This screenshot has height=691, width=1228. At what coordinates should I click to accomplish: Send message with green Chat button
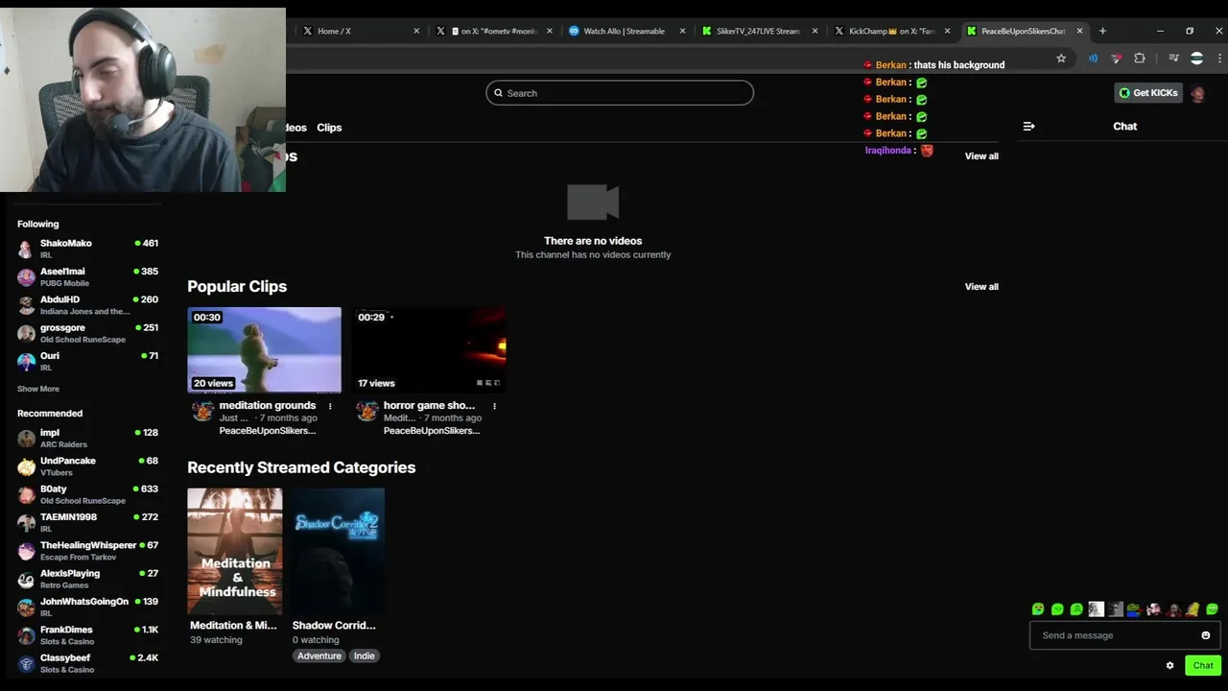click(x=1203, y=665)
